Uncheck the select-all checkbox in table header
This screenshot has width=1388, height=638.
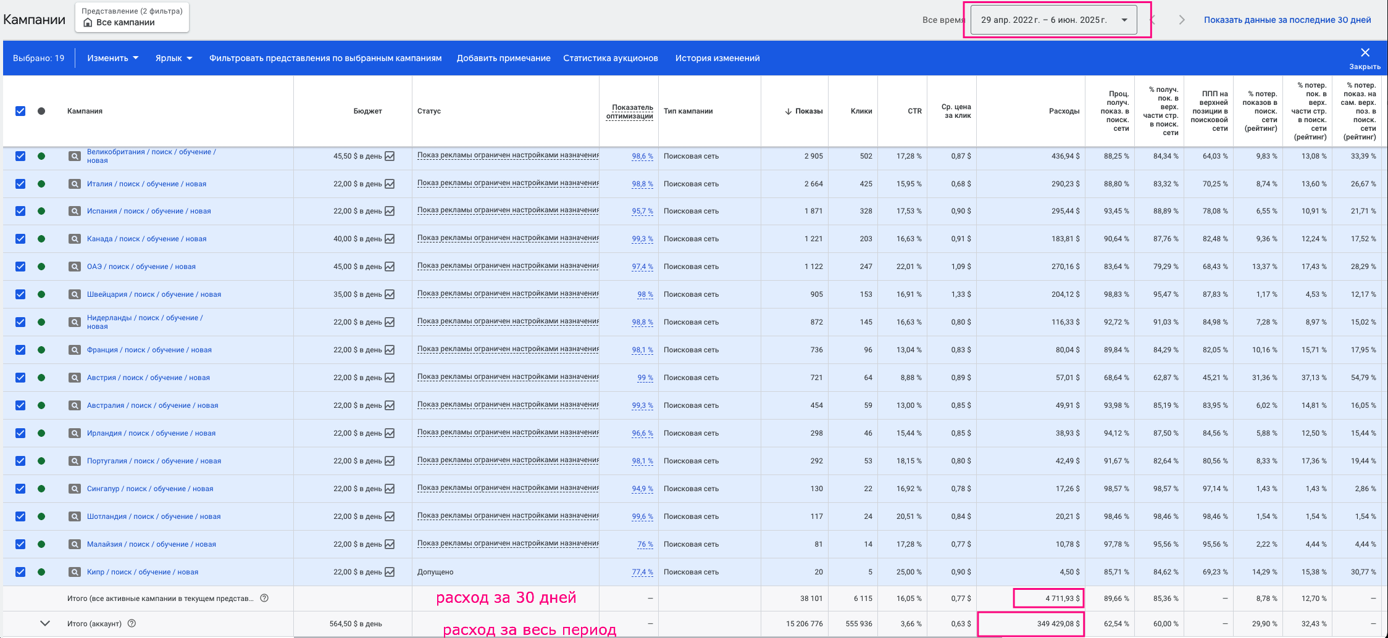[20, 111]
